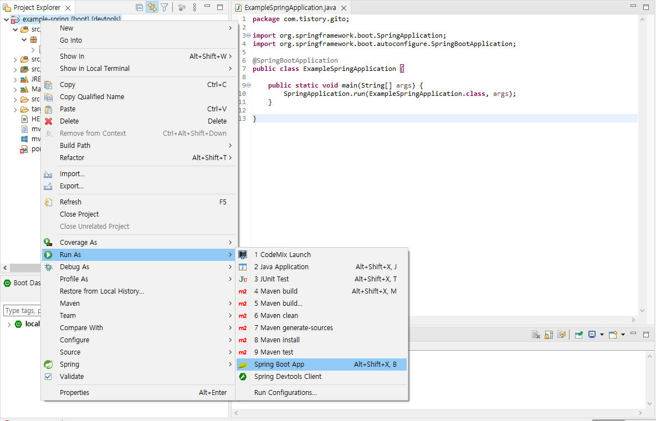Click Project Explorer horizontal scroll left arrow

click(5, 268)
